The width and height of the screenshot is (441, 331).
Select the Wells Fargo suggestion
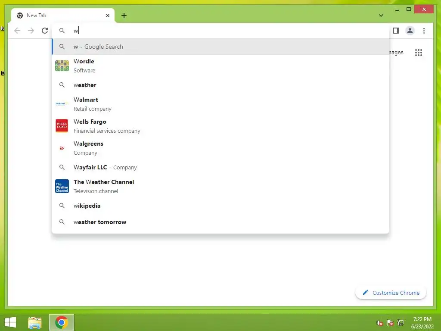pos(221,126)
